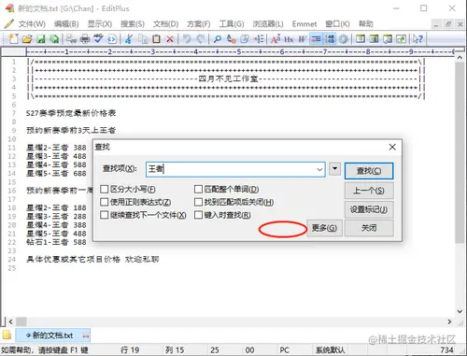Open Replace toolbar icon
This screenshot has height=356, width=467.
point(231,39)
